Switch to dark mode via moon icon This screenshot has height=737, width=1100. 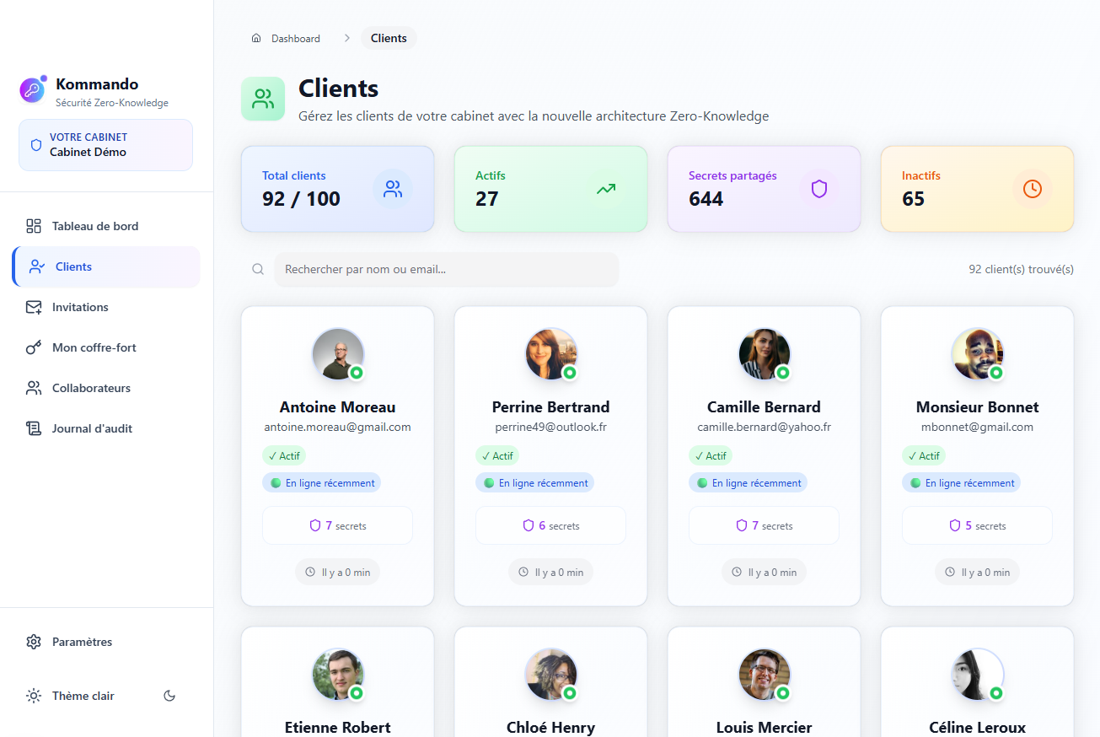coord(169,696)
